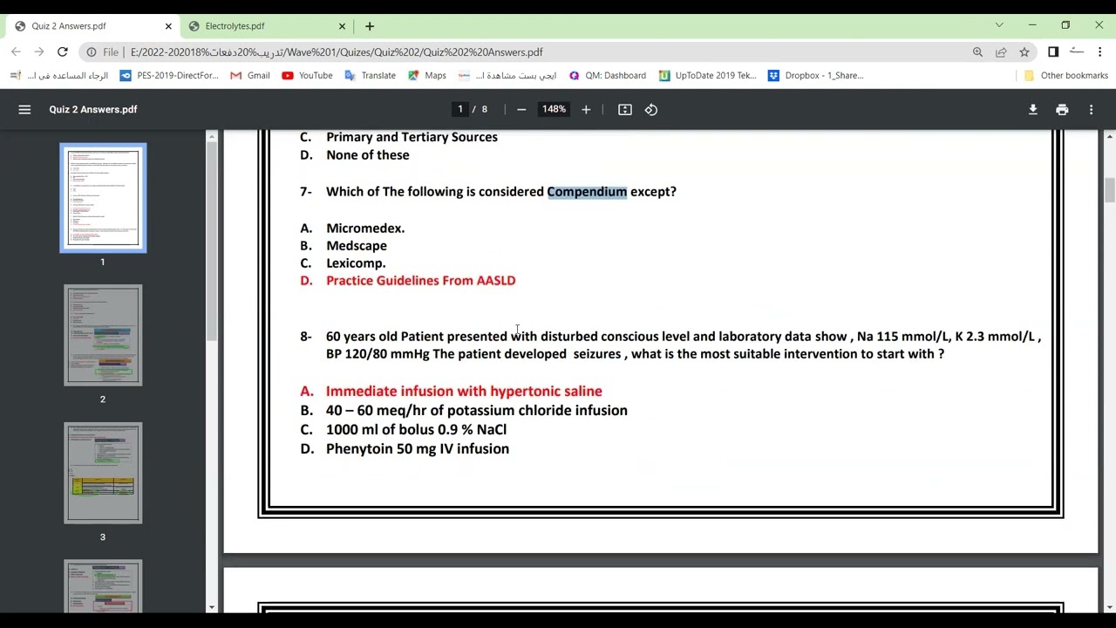The width and height of the screenshot is (1116, 628).
Task: Open the browser side panel
Action: tap(1053, 52)
